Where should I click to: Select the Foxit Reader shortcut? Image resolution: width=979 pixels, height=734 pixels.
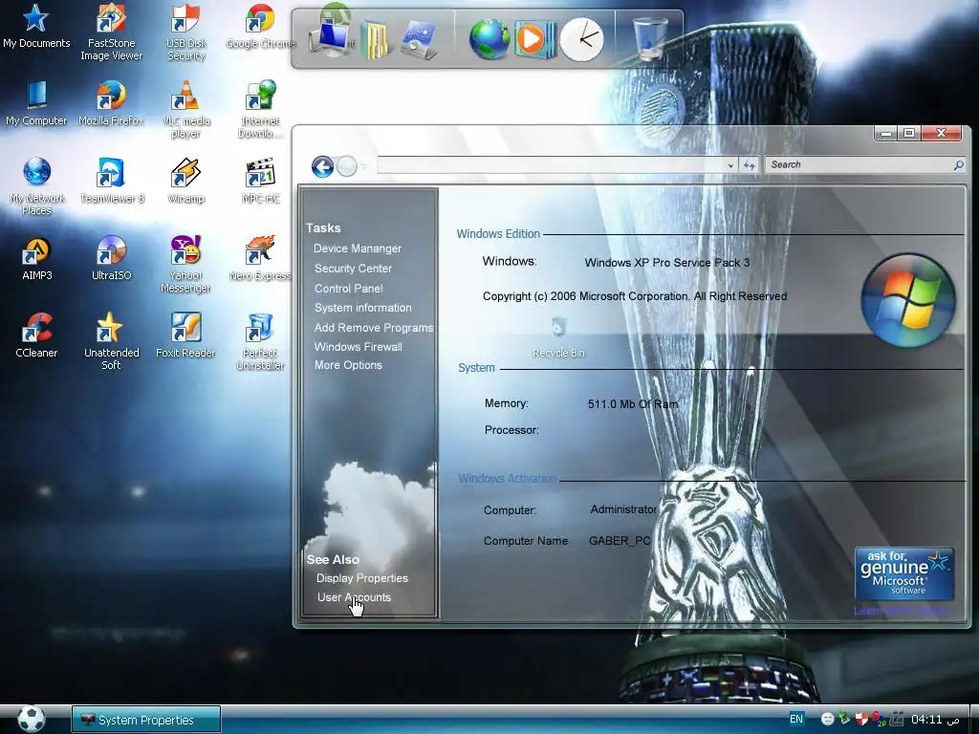185,335
